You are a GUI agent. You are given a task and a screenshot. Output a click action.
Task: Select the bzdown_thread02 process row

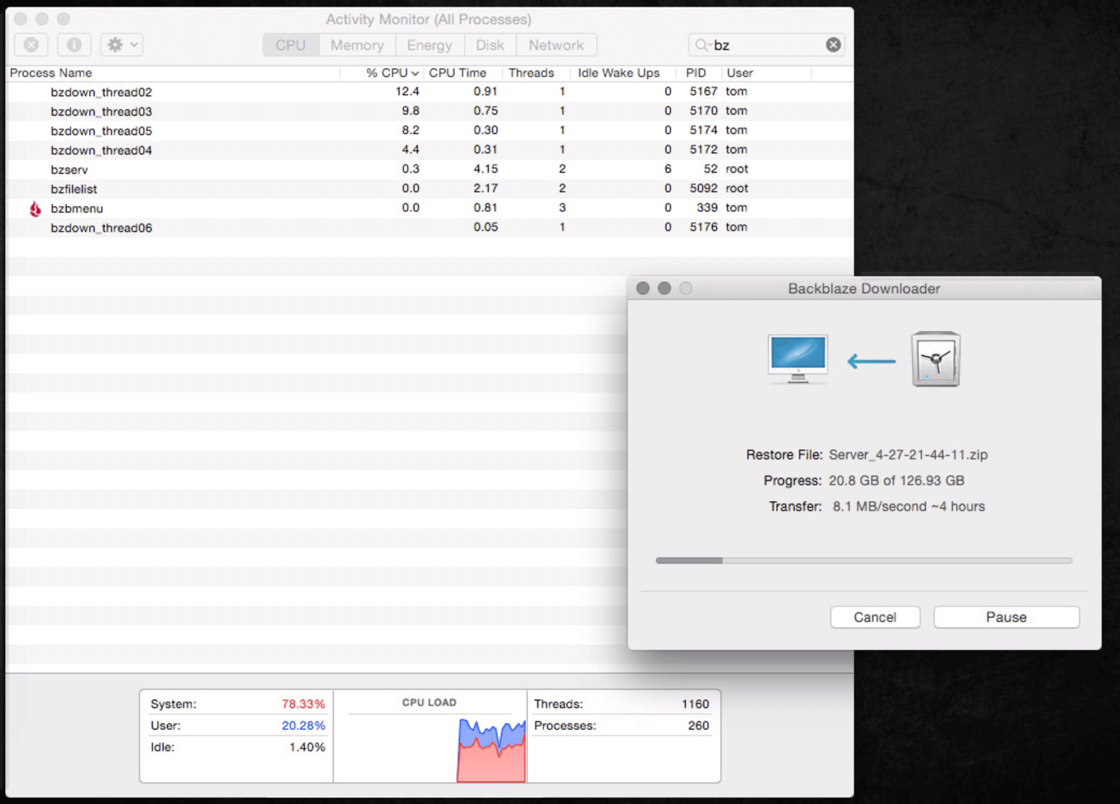tap(430, 92)
